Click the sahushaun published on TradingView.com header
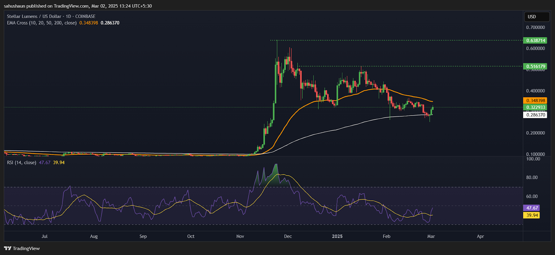 [78, 6]
